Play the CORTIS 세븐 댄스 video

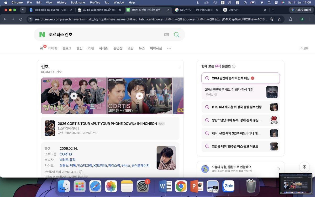coord(140,96)
